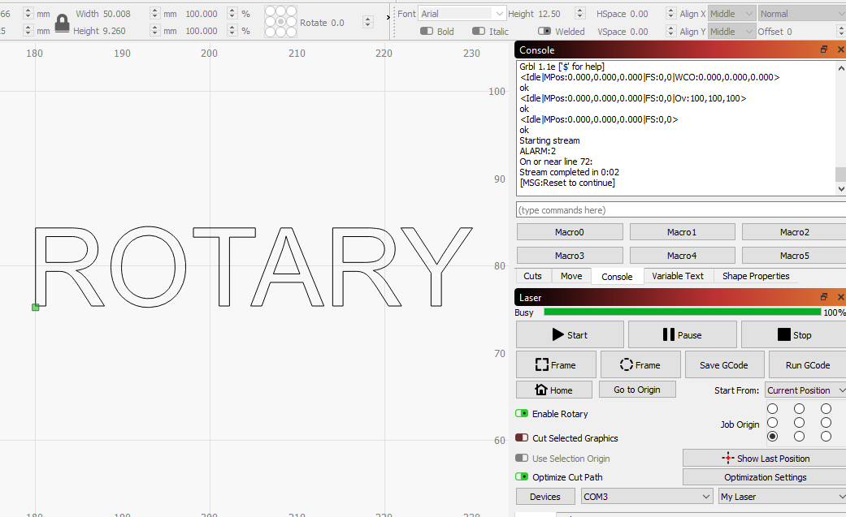Image resolution: width=846 pixels, height=517 pixels.
Task: Start the laser job
Action: click(570, 334)
